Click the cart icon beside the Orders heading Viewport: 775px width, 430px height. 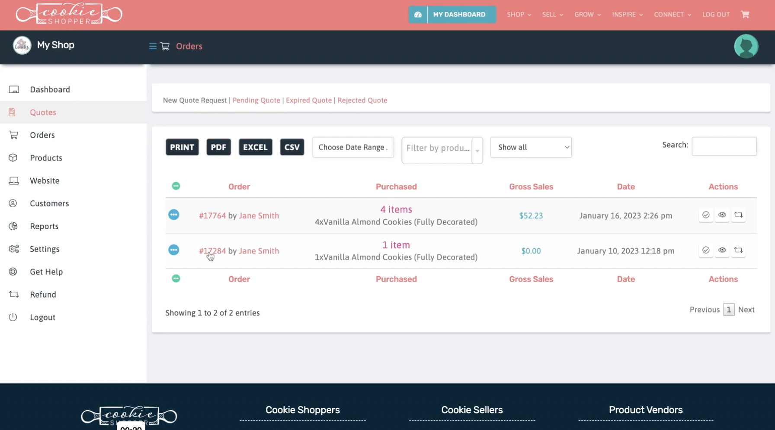165,46
